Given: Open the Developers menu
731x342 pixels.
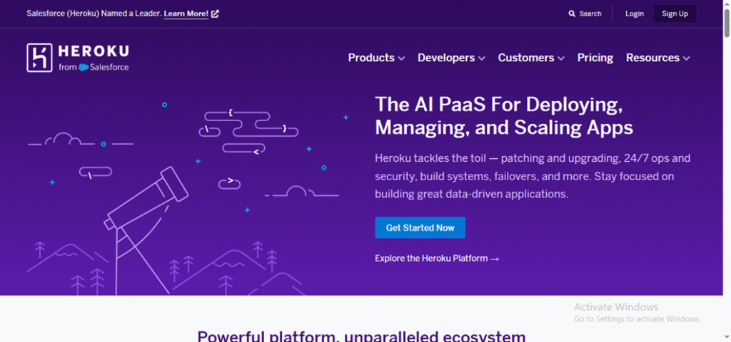Looking at the screenshot, I should (x=451, y=58).
